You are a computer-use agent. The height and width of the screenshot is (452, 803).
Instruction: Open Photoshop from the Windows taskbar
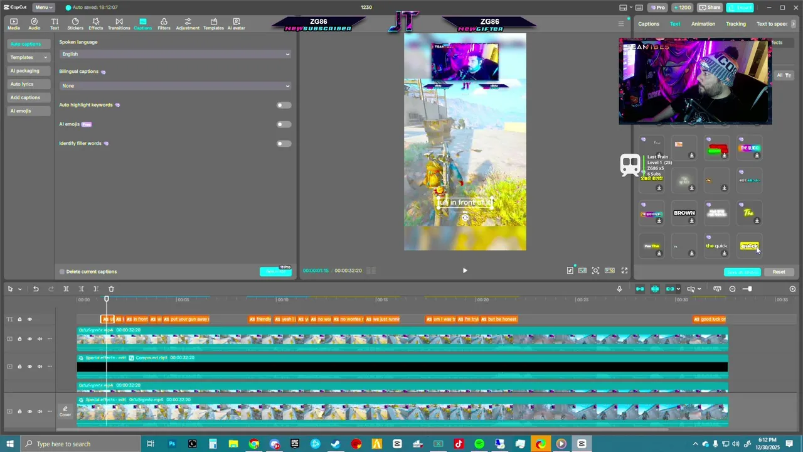click(172, 444)
